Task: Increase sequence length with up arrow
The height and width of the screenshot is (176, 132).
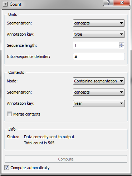Action: (122, 44)
